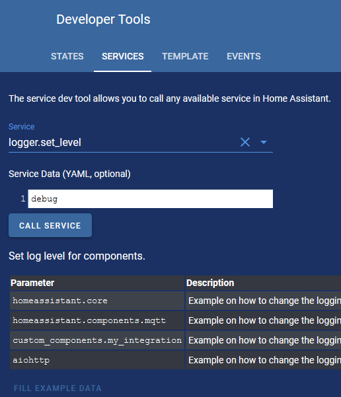341x397 pixels.
Task: Expand the Service dropdown arrow
Action: [264, 142]
